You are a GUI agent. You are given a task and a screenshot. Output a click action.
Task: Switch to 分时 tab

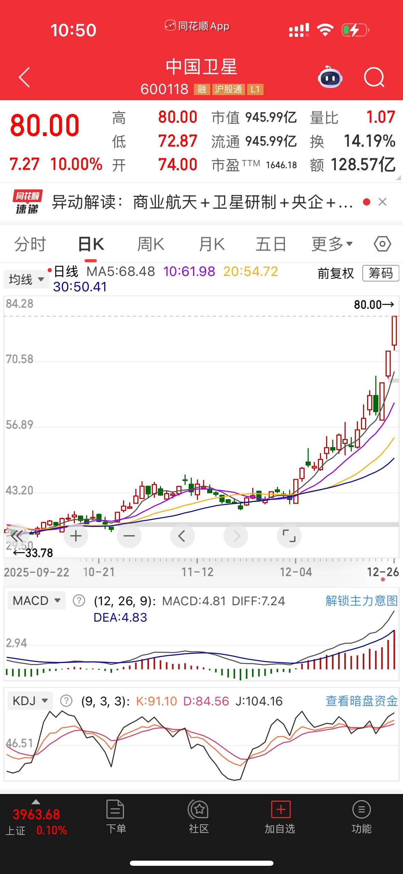[30, 244]
